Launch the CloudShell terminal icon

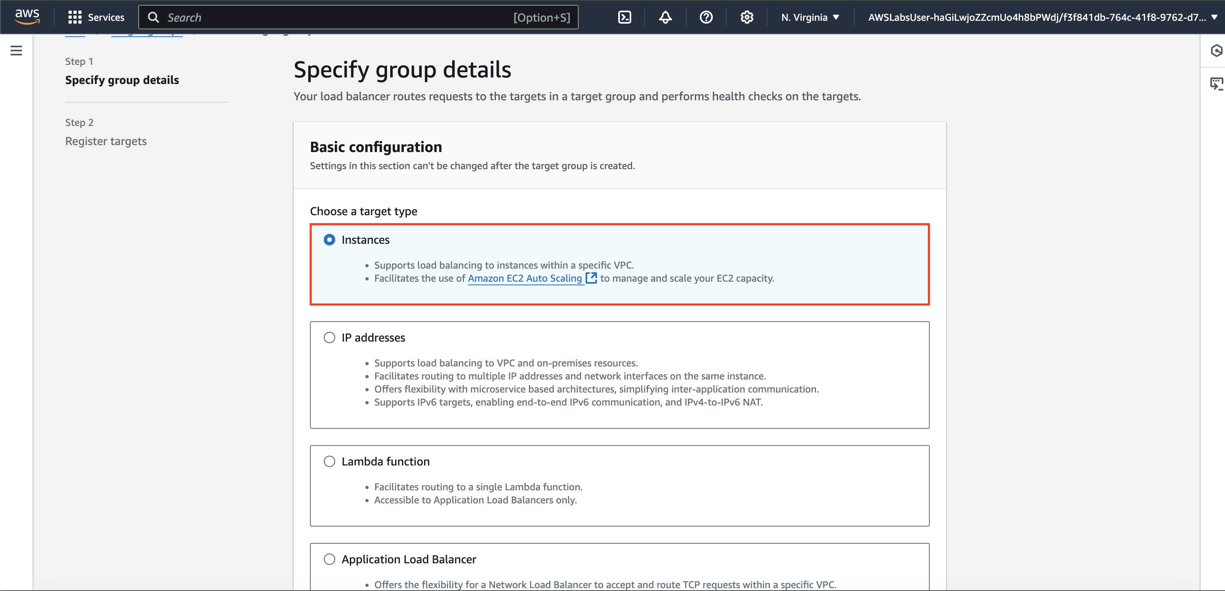[624, 18]
